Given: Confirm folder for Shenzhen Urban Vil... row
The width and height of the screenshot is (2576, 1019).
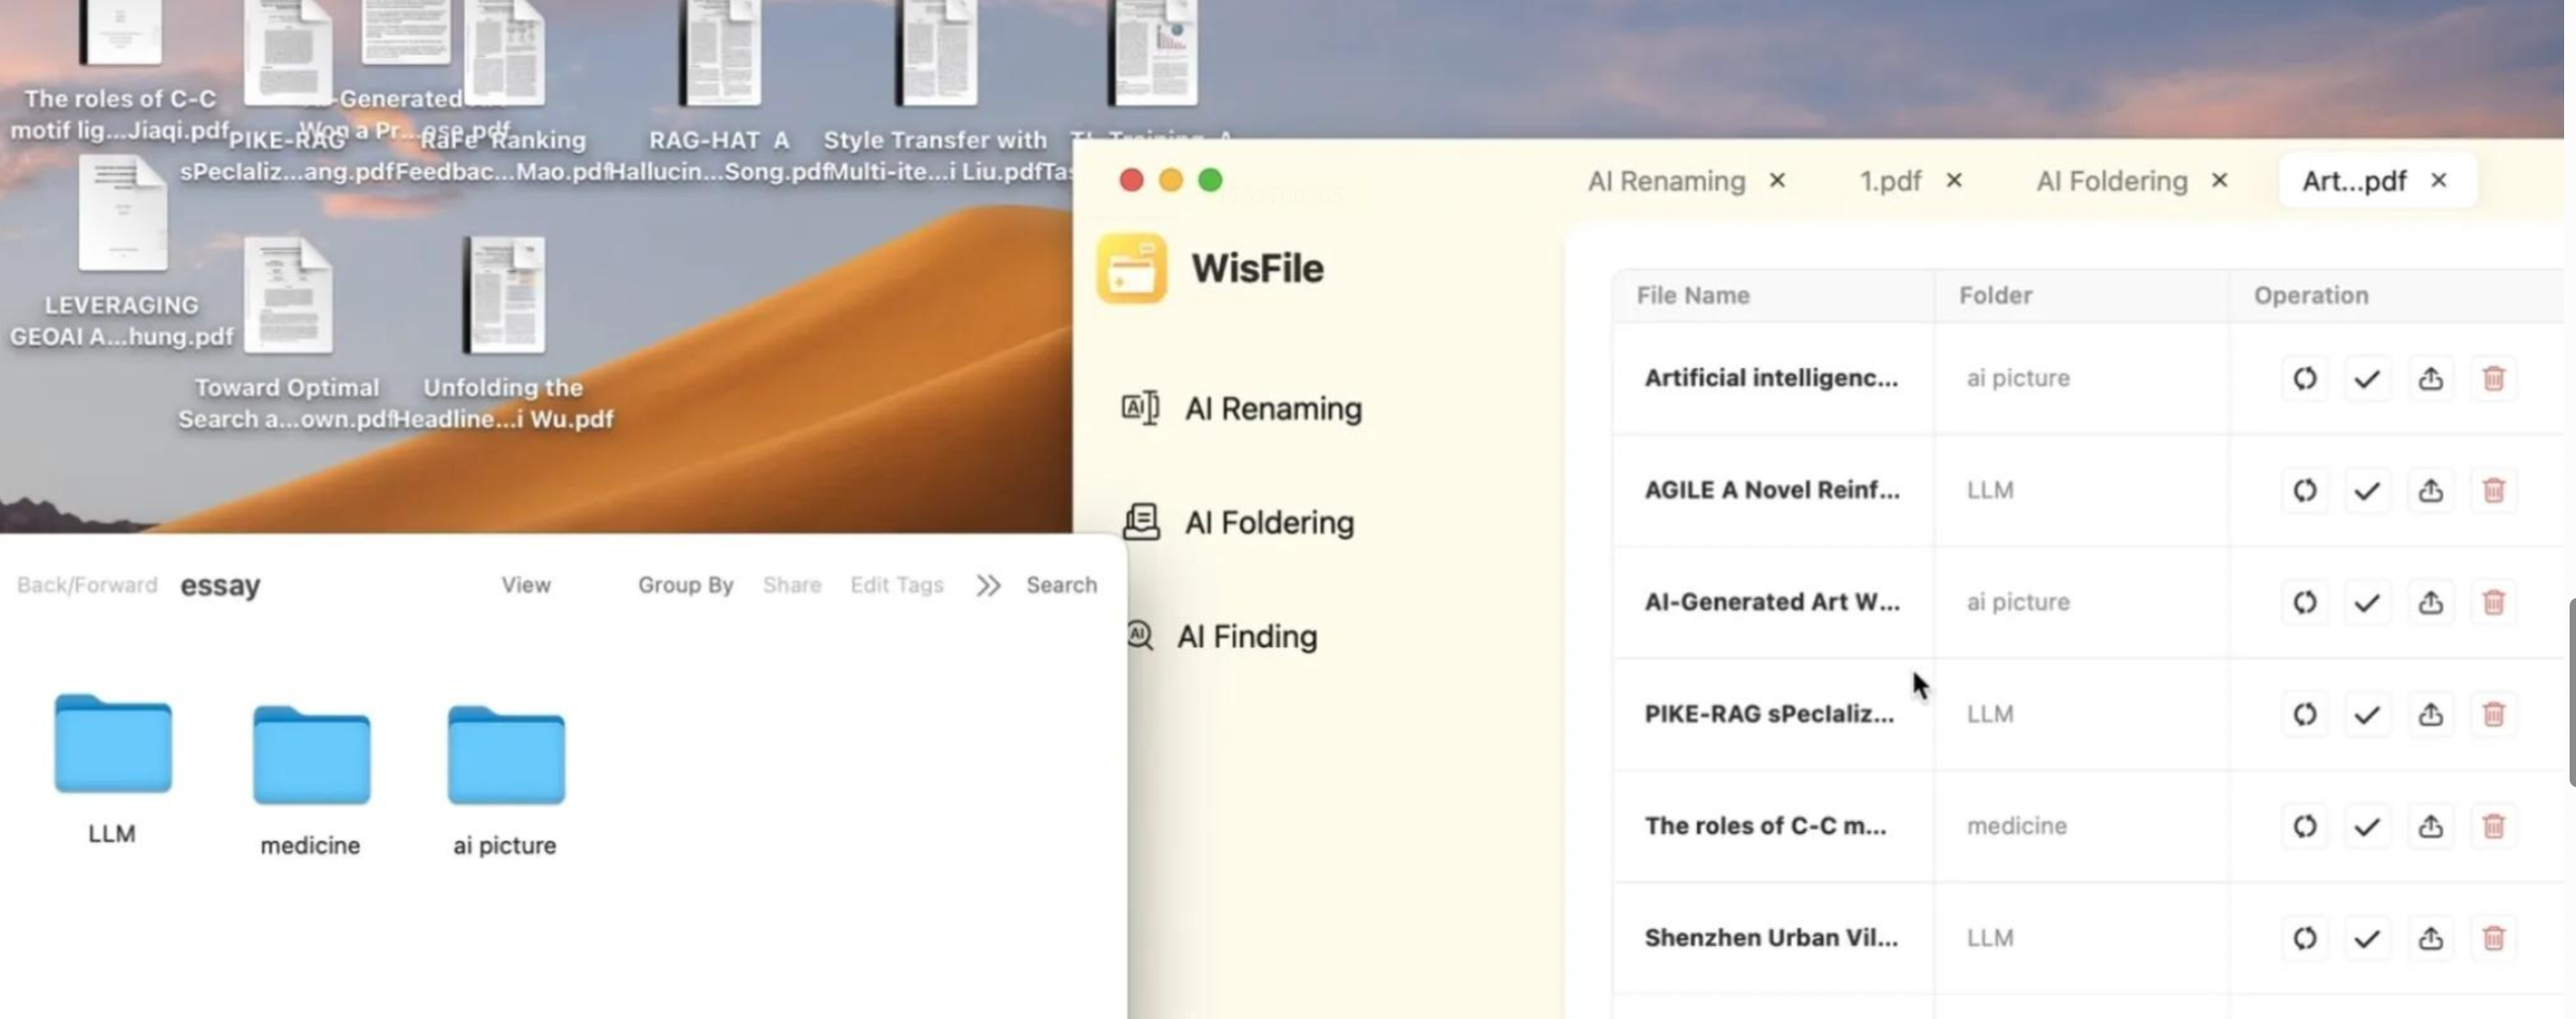Looking at the screenshot, I should 2367,939.
